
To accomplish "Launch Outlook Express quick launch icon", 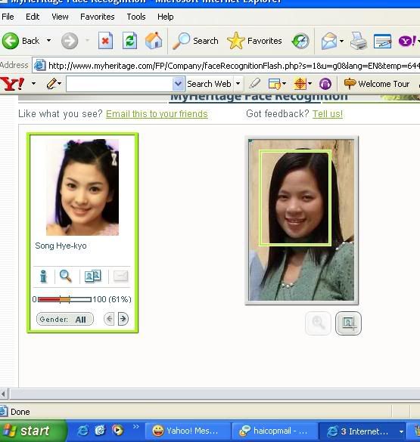I will 100,431.
